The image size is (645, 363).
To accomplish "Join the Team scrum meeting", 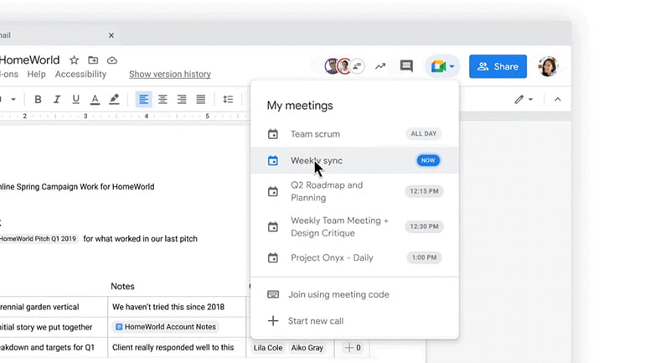I will [354, 134].
